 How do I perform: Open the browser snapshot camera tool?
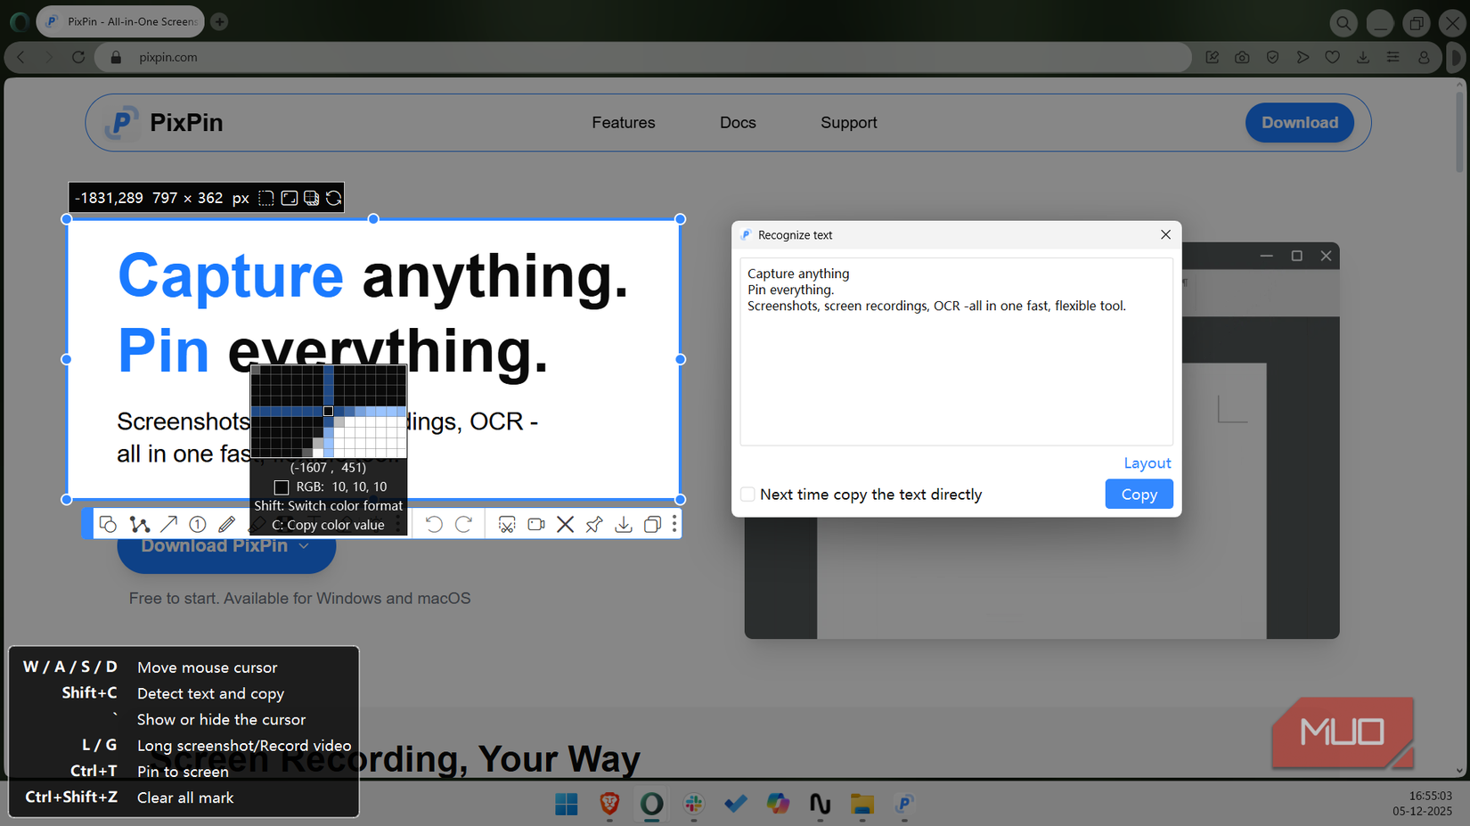(1242, 57)
